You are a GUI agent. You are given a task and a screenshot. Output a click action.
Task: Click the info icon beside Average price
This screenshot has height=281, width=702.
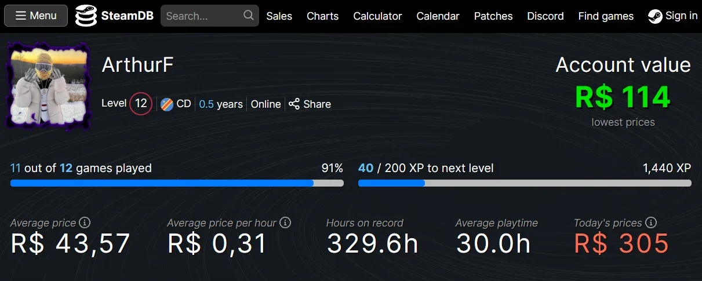tap(85, 222)
